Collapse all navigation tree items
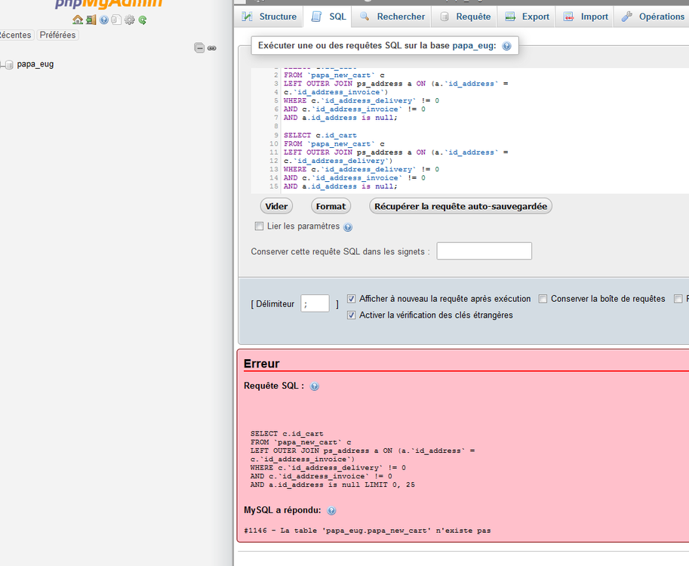The height and width of the screenshot is (566, 689). (x=199, y=48)
